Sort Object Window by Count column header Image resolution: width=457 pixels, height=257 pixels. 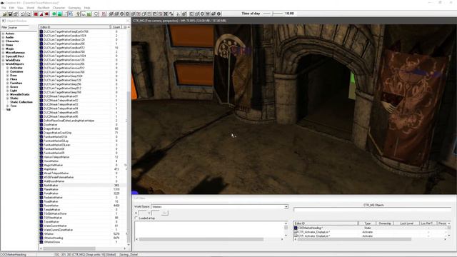pyautogui.click(x=116, y=27)
